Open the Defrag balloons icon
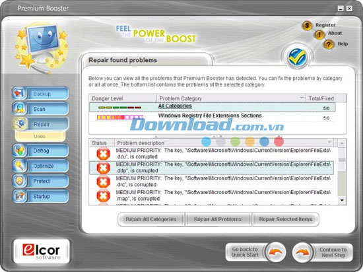The width and height of the screenshot is (363, 272). 18,151
